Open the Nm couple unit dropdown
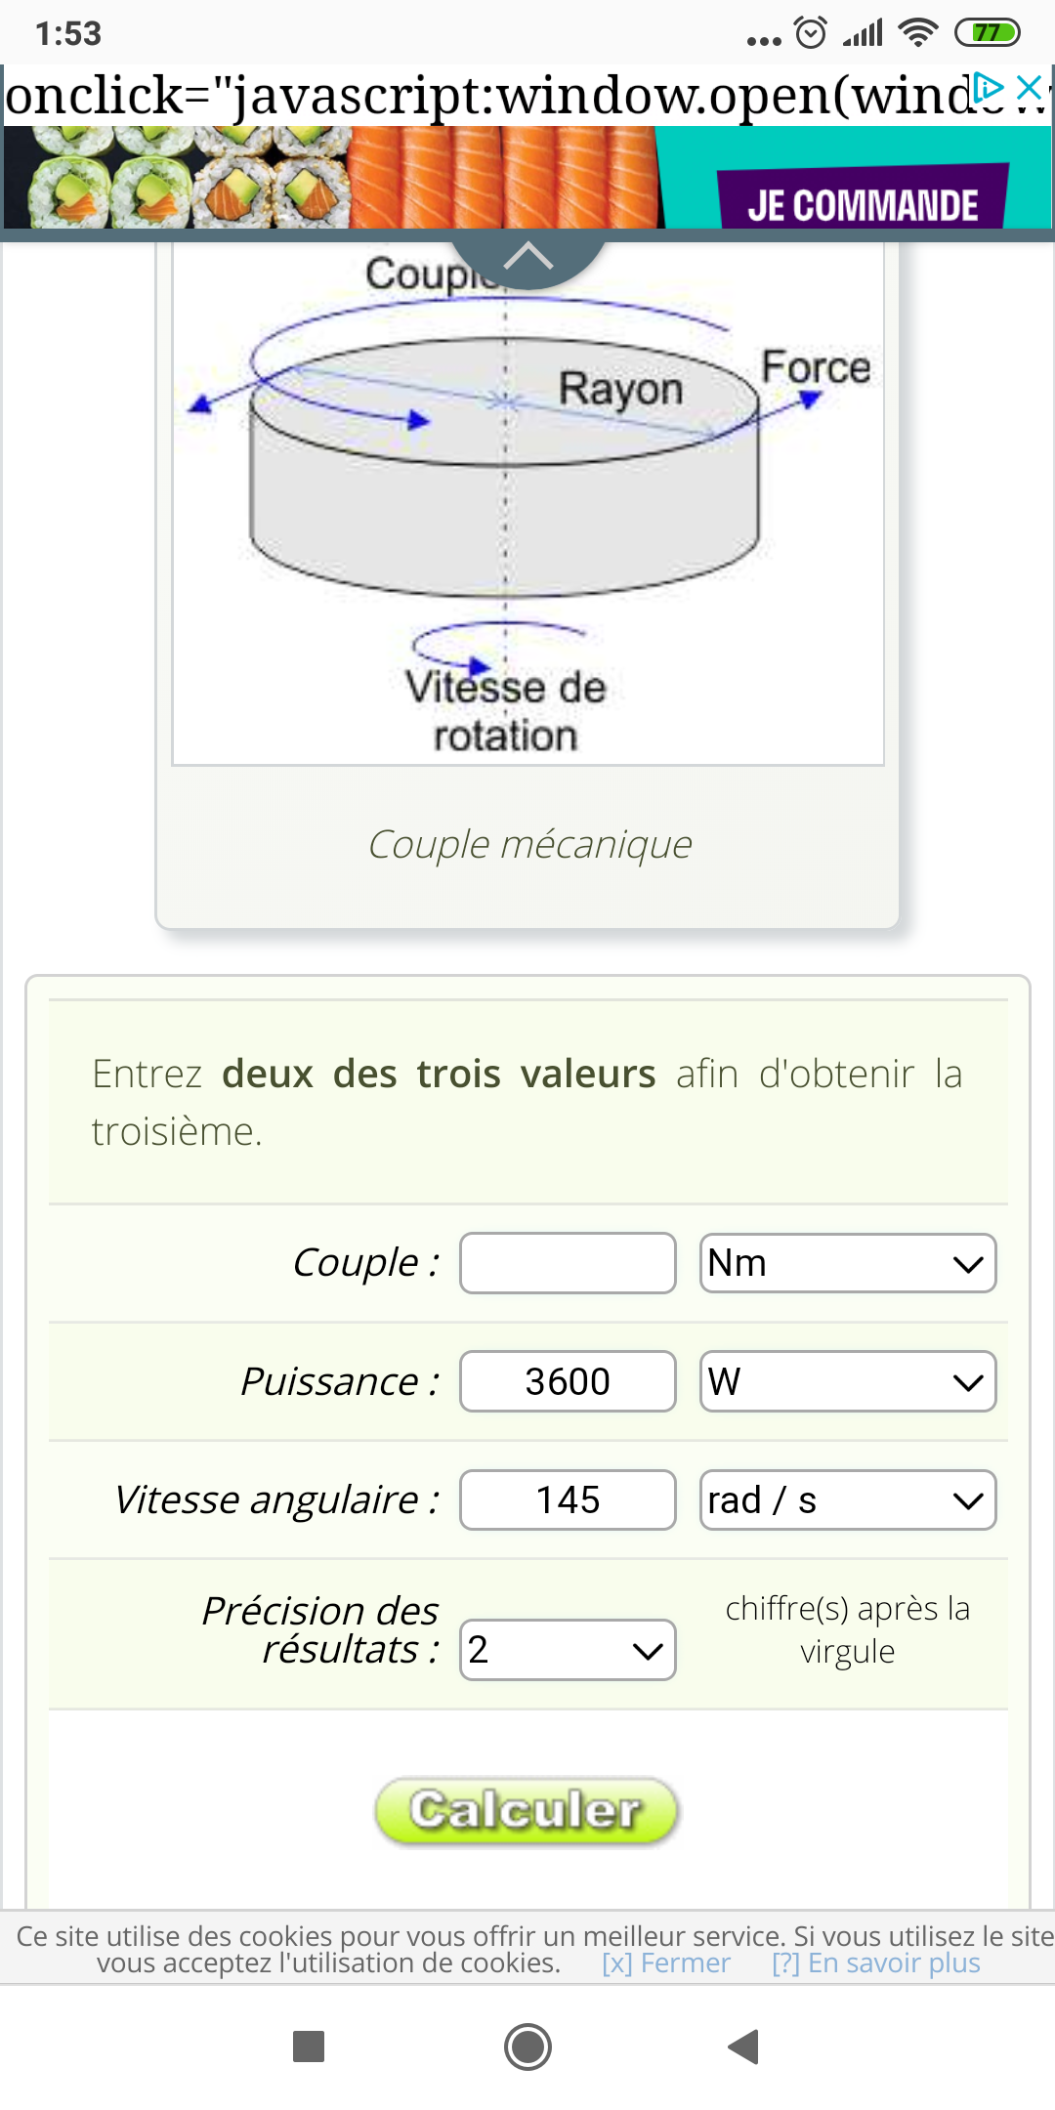Image resolution: width=1055 pixels, height=2110 pixels. coord(848,1263)
